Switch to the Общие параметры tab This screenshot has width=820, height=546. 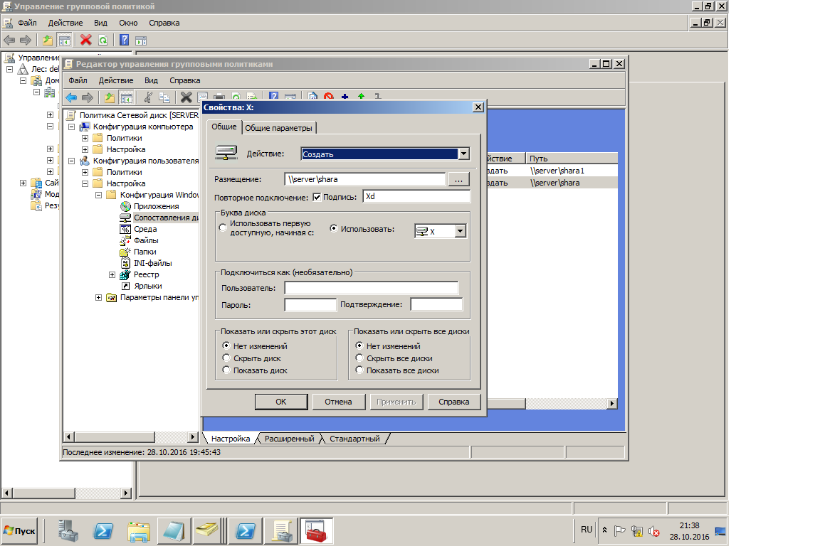[x=279, y=128]
